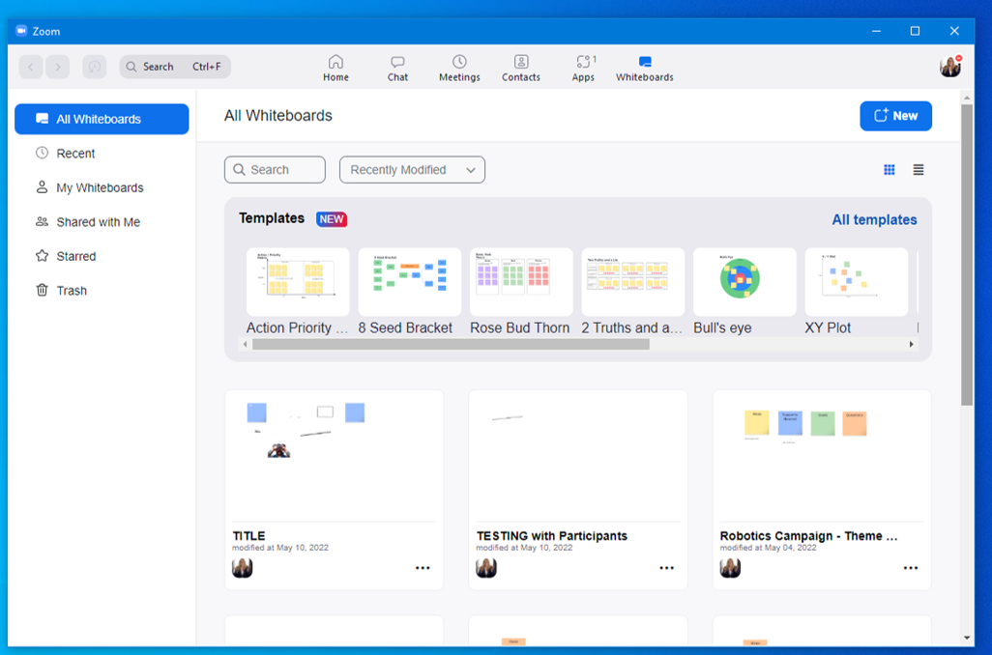Open the Apps tab
The width and height of the screenshot is (992, 655).
tap(583, 69)
